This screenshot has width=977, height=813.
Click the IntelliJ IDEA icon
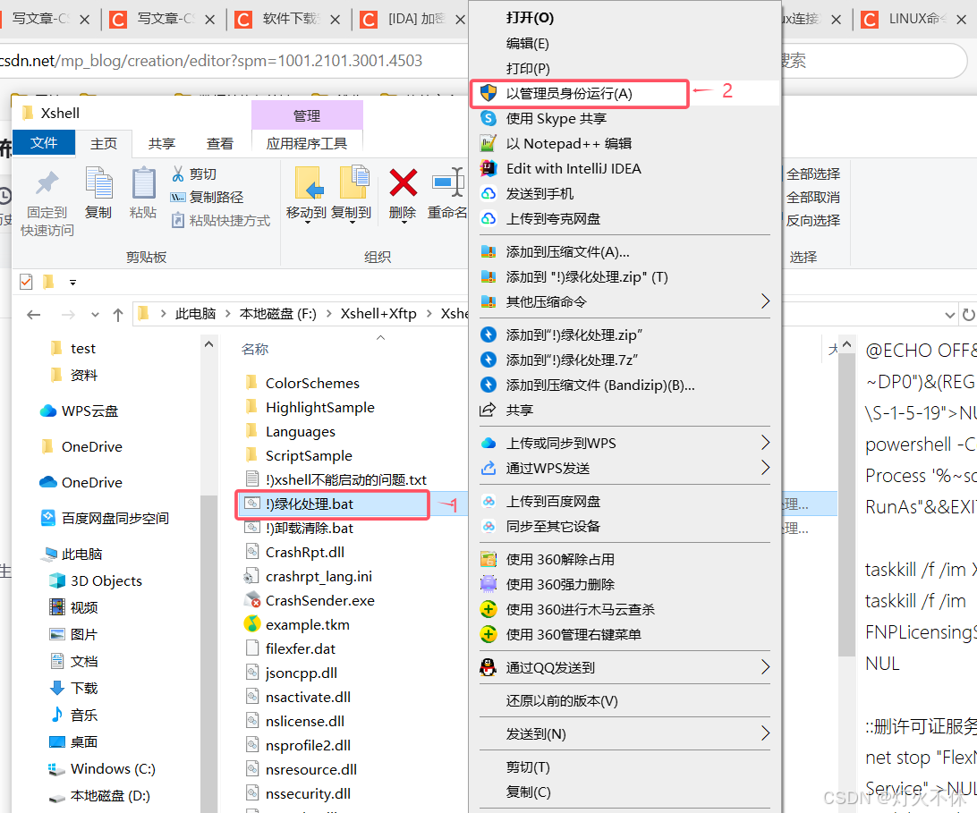coord(488,168)
